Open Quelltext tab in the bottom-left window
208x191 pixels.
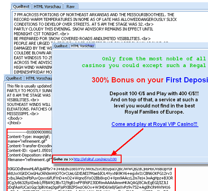click(14, 78)
